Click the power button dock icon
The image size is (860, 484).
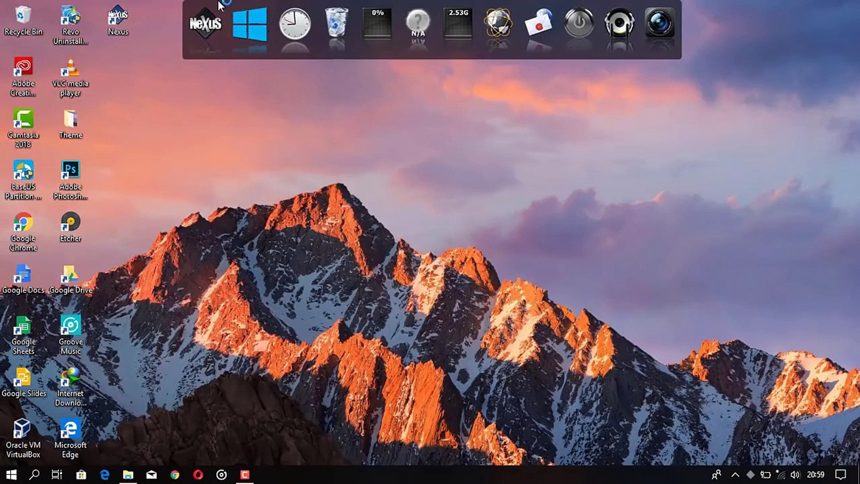[x=579, y=22]
